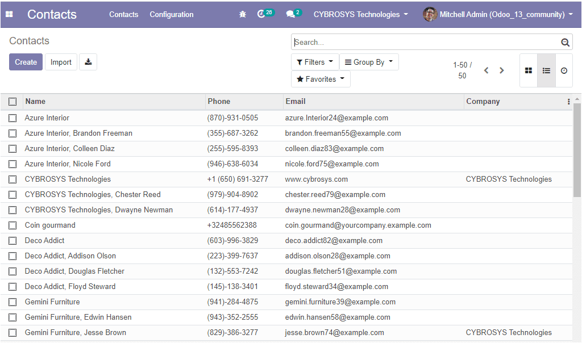Open the Mitchell Admin user menu
The width and height of the screenshot is (582, 343).
click(x=498, y=14)
